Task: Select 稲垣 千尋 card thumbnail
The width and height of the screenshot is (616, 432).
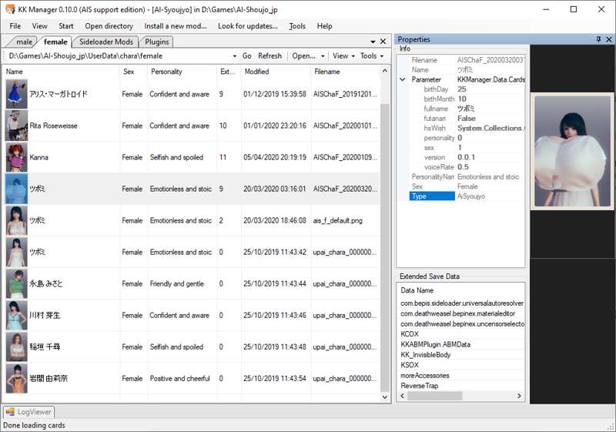Action: coord(16,347)
